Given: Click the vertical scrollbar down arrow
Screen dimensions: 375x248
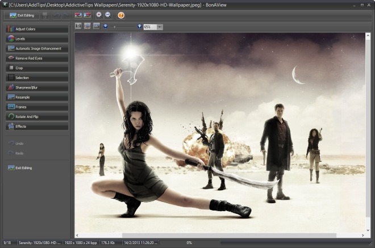Looking at the screenshot, I should pyautogui.click(x=368, y=230).
